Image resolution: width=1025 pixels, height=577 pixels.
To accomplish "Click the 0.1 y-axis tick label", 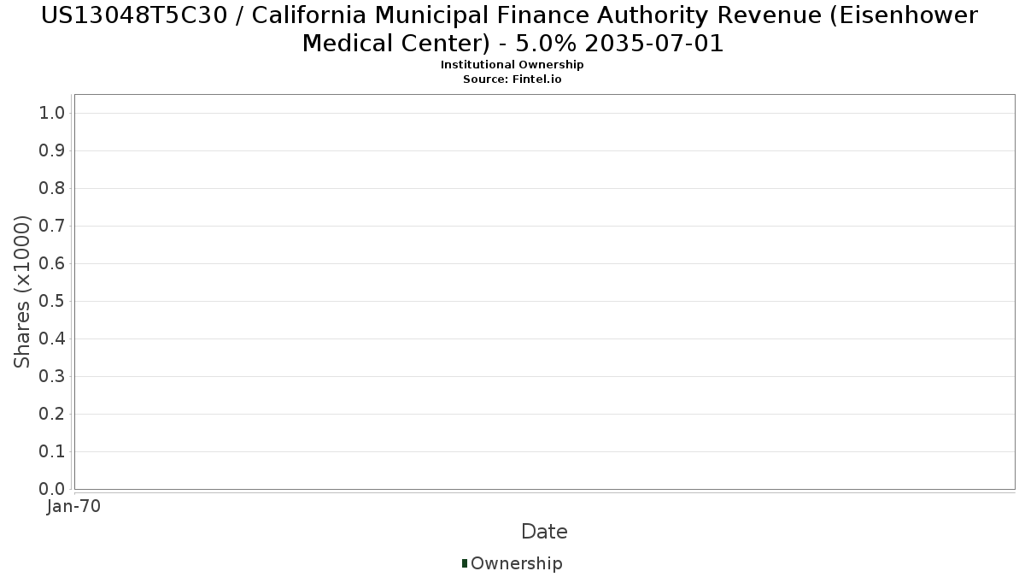I will click(x=52, y=451).
